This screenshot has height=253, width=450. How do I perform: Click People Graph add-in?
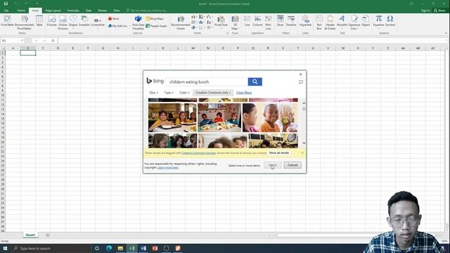156,26
